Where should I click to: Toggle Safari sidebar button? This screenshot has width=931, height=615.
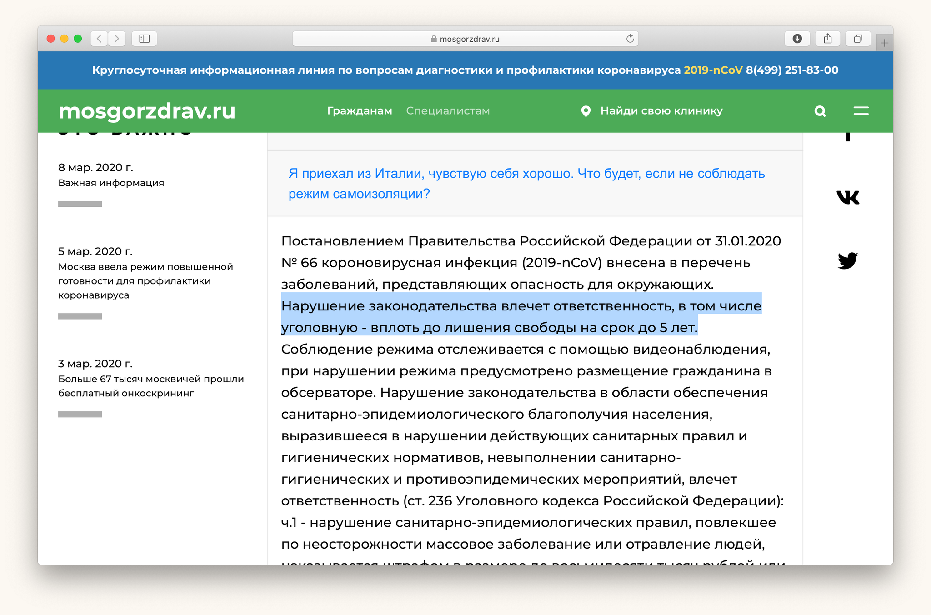[x=144, y=39]
